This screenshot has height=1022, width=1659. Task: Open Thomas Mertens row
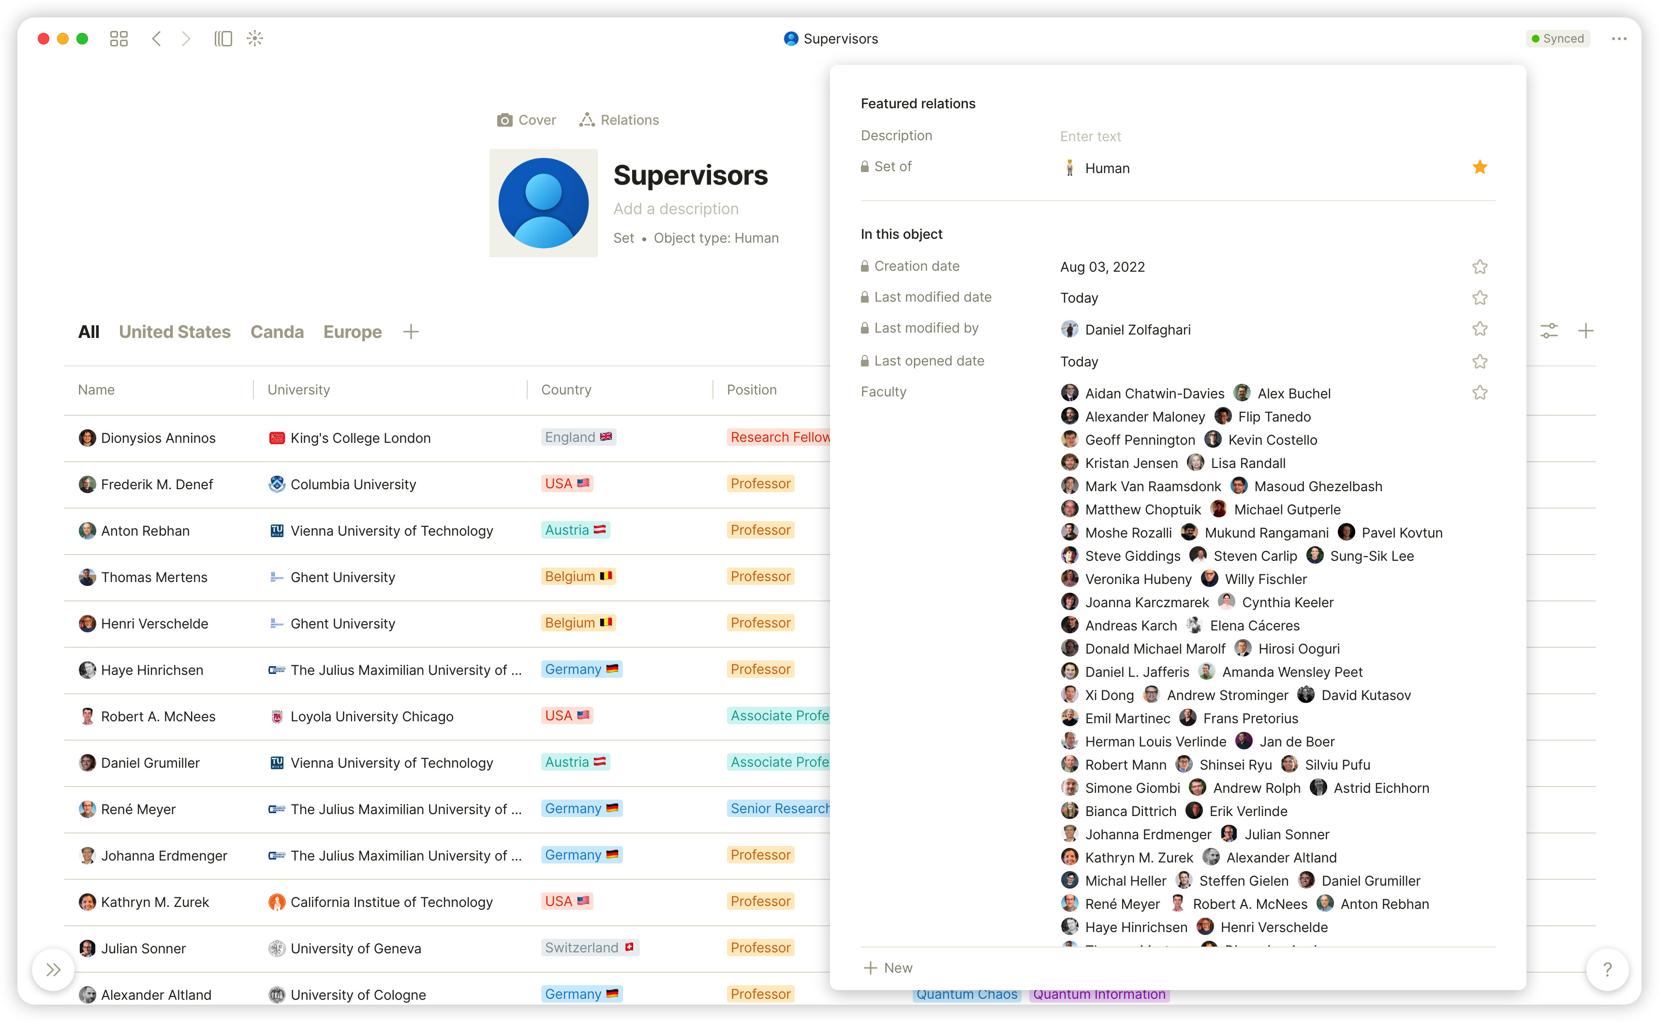pos(143,577)
